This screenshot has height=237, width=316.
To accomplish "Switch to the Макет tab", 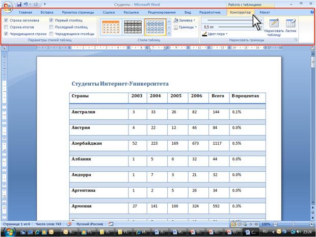I will [x=265, y=12].
